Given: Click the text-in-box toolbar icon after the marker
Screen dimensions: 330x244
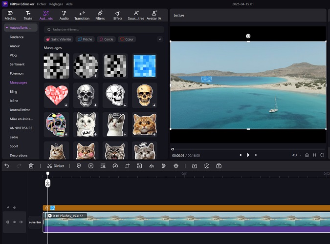Looking at the screenshot, I should [91, 166].
